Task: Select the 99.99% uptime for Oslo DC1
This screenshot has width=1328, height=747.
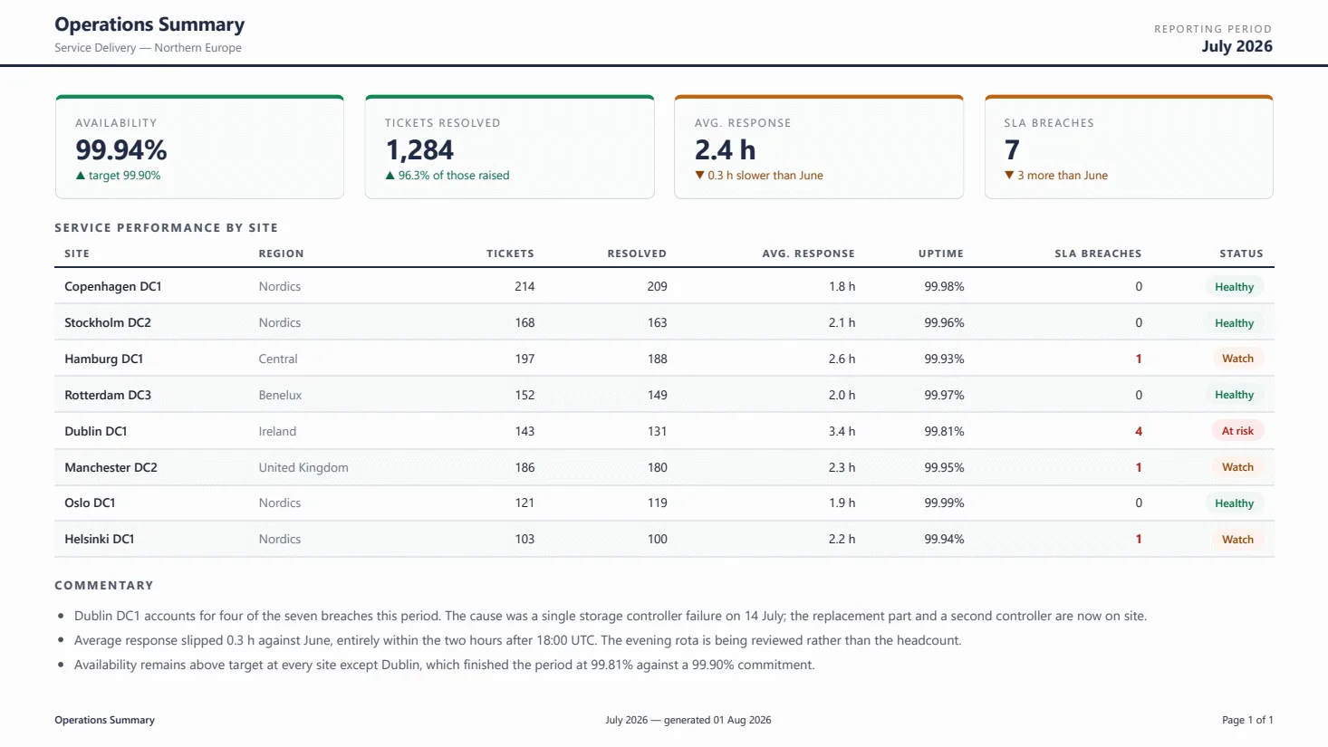Action: click(x=944, y=503)
